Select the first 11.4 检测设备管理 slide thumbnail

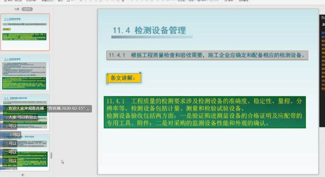pos(25,32)
